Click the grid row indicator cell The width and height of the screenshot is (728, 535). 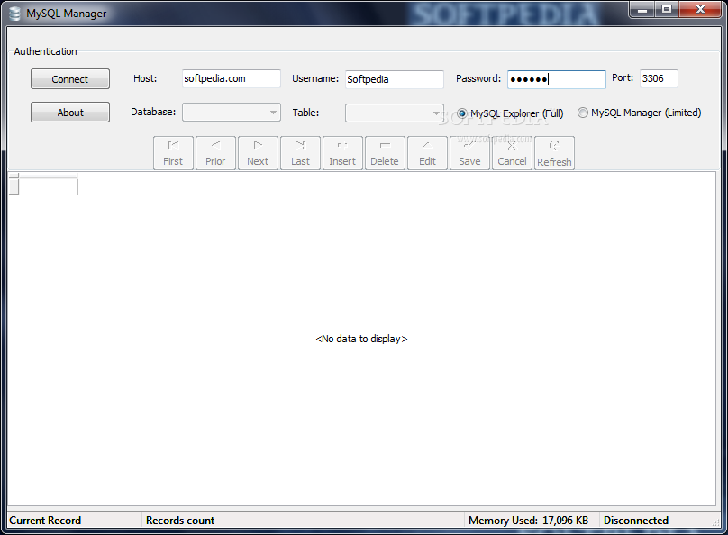[x=14, y=186]
